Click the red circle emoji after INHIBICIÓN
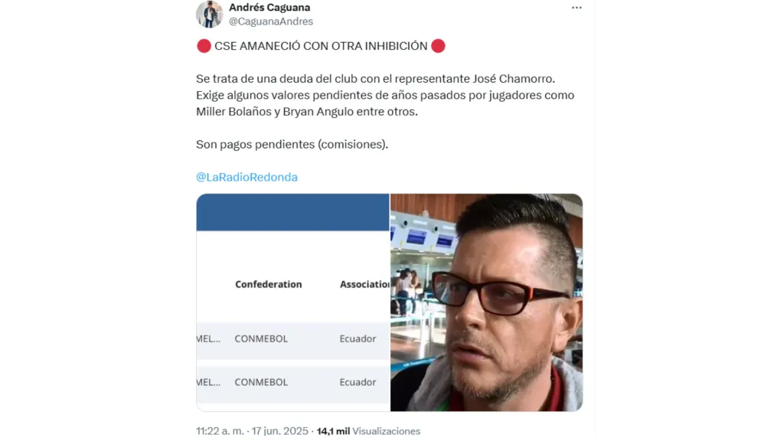 click(x=438, y=46)
